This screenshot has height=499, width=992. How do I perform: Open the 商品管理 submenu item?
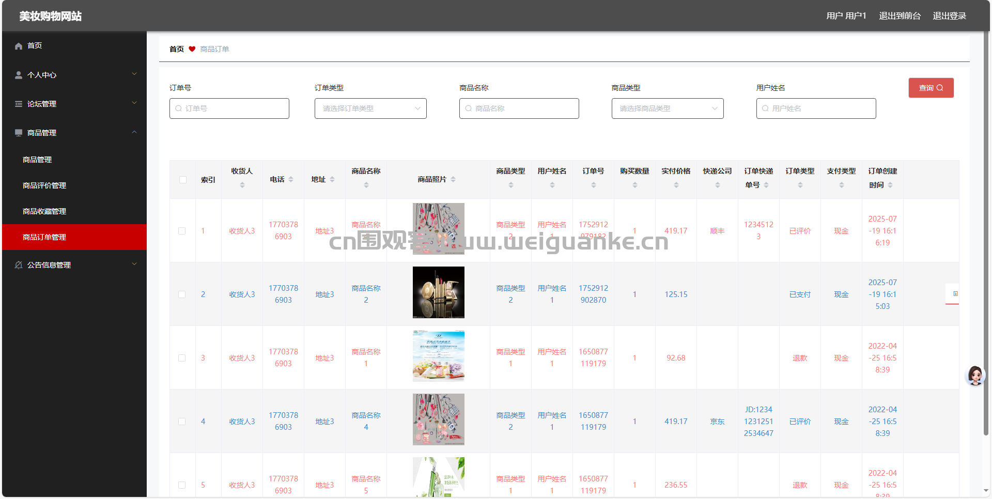coord(74,160)
